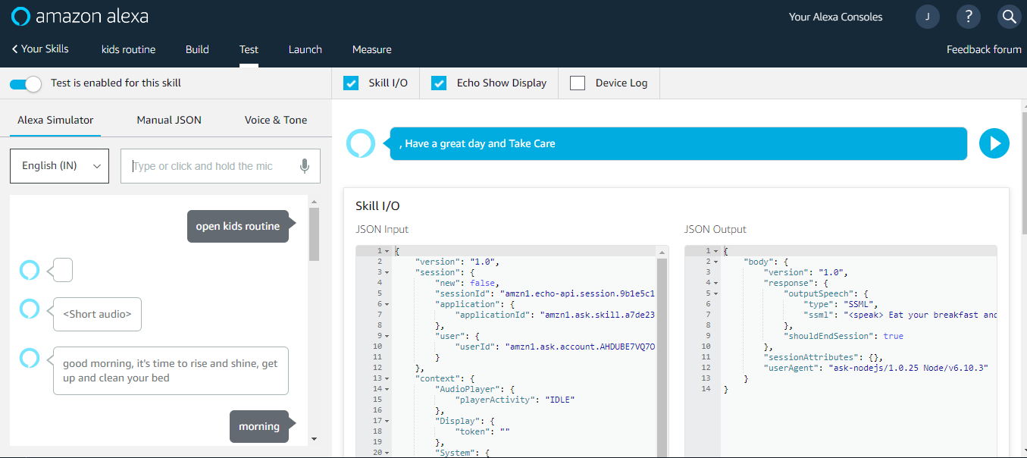The width and height of the screenshot is (1027, 458).
Task: Go to the Launch tab
Action: (305, 49)
